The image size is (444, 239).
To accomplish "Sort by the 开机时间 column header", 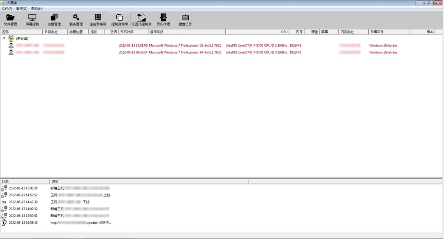I will tap(127, 32).
